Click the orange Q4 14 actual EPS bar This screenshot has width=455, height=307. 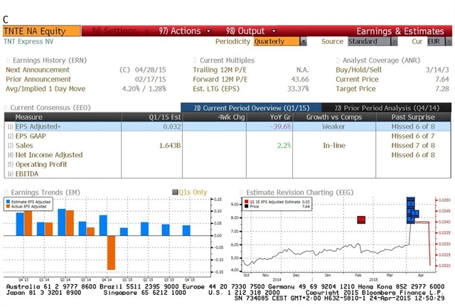pos(112,252)
